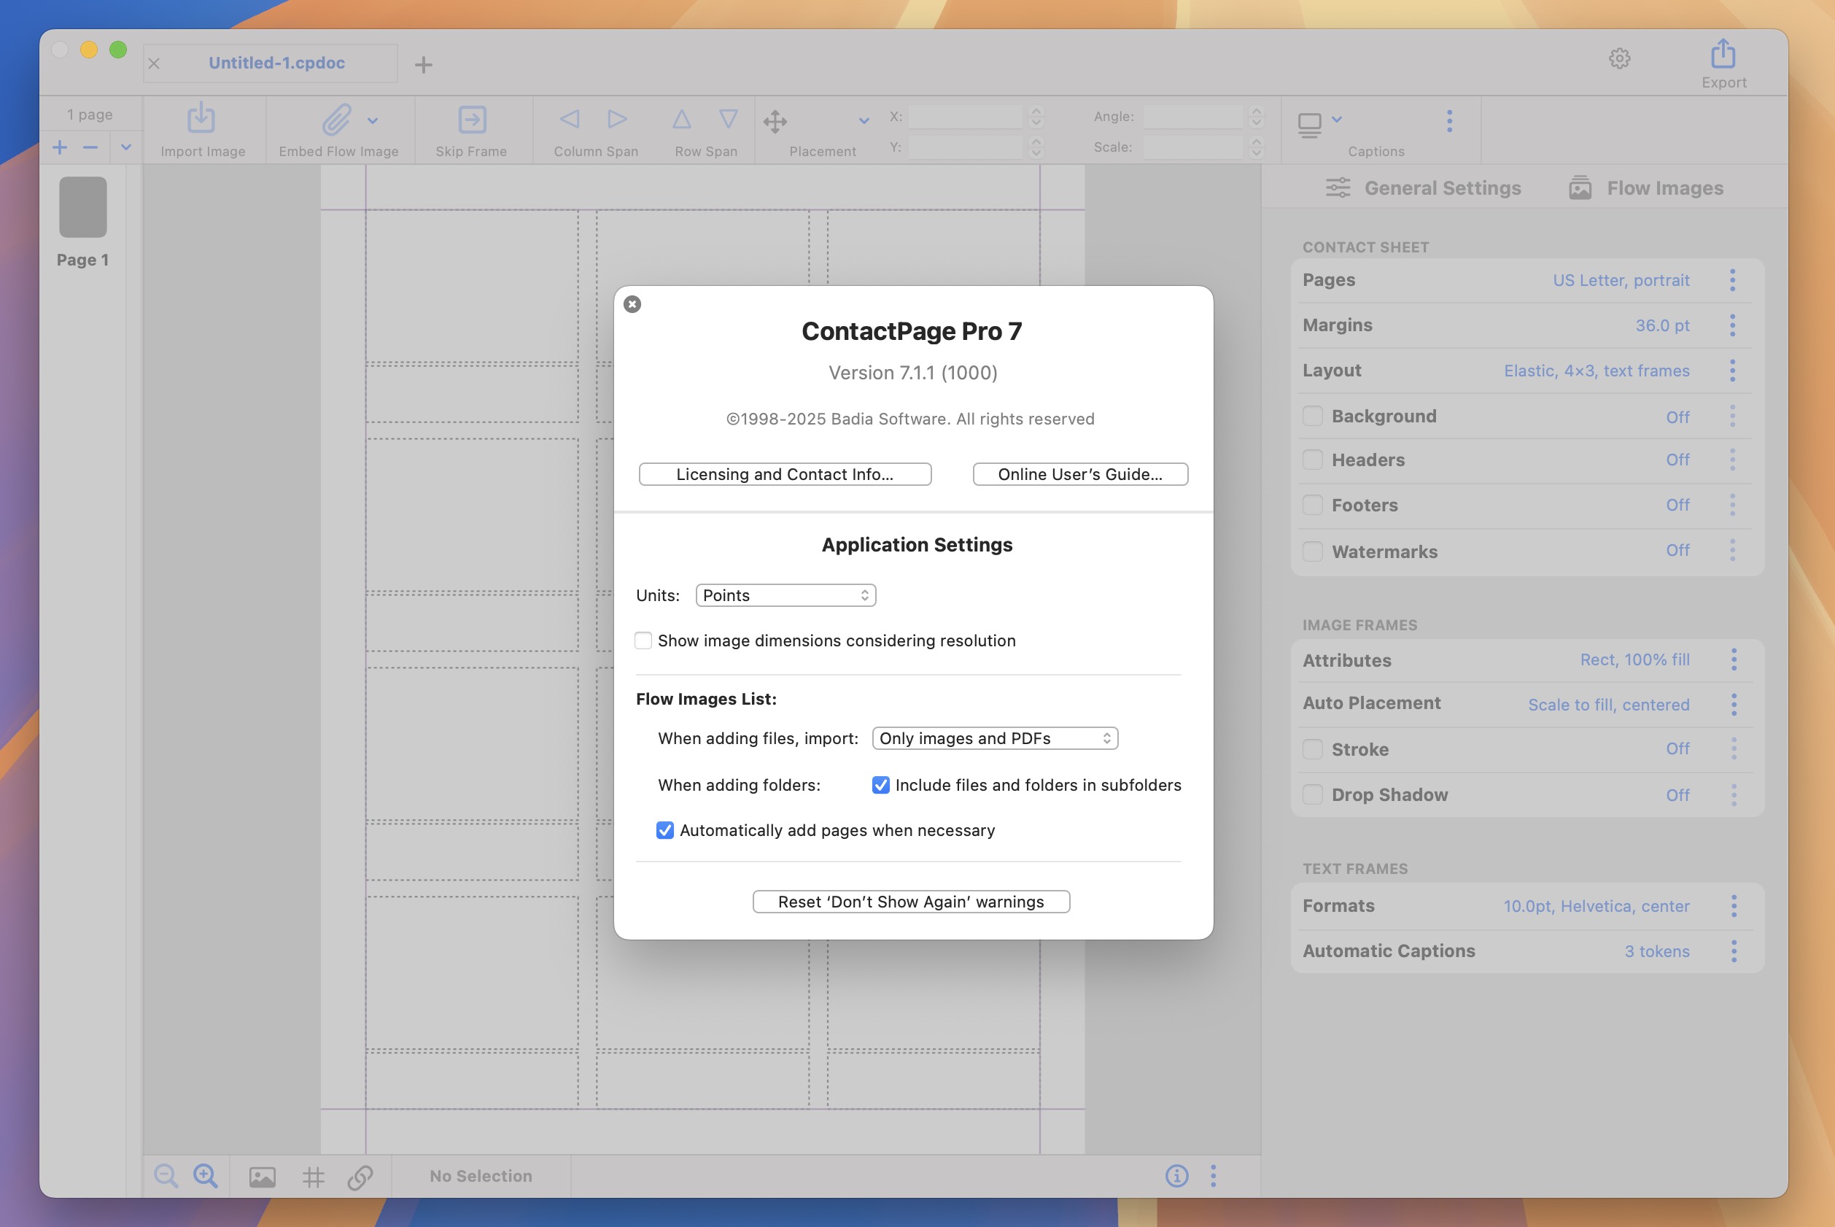Open the Units Points dropdown
The width and height of the screenshot is (1835, 1227).
[785, 595]
